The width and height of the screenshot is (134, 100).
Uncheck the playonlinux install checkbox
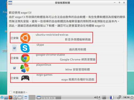[14, 68]
